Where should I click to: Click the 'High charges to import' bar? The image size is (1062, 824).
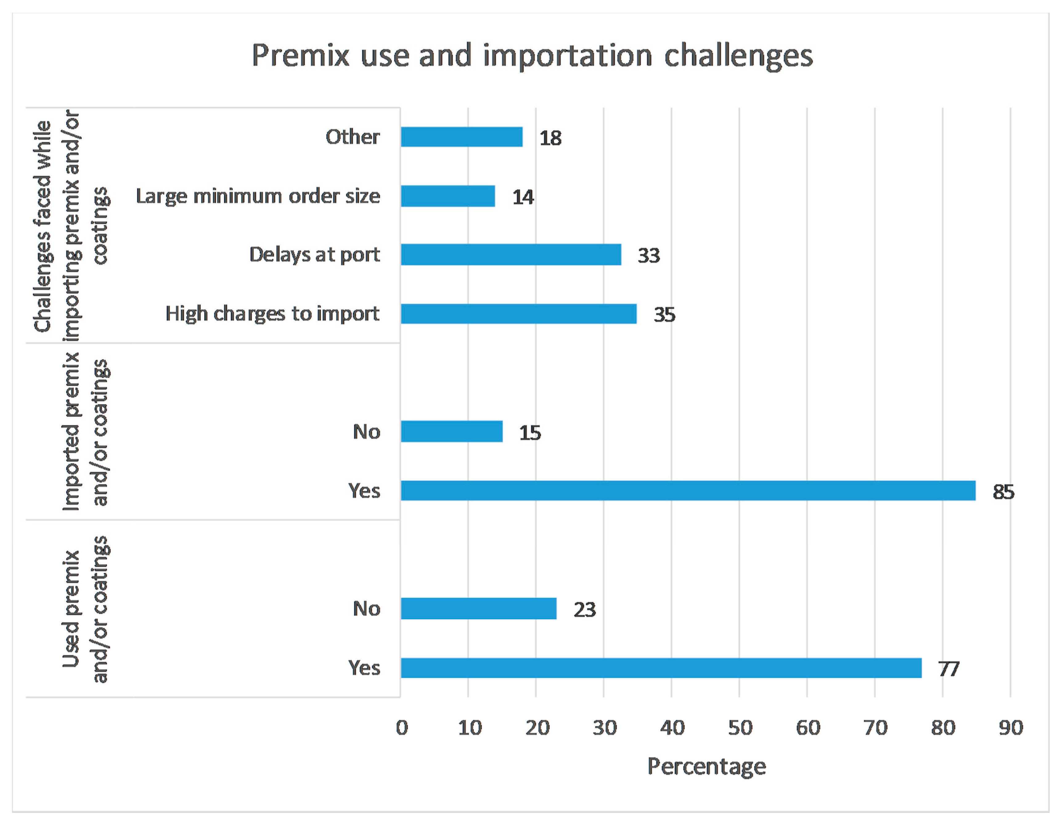pos(518,314)
